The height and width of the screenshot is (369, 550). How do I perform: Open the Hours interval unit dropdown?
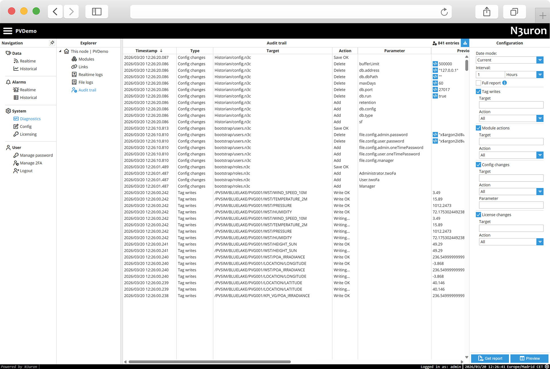(x=540, y=75)
